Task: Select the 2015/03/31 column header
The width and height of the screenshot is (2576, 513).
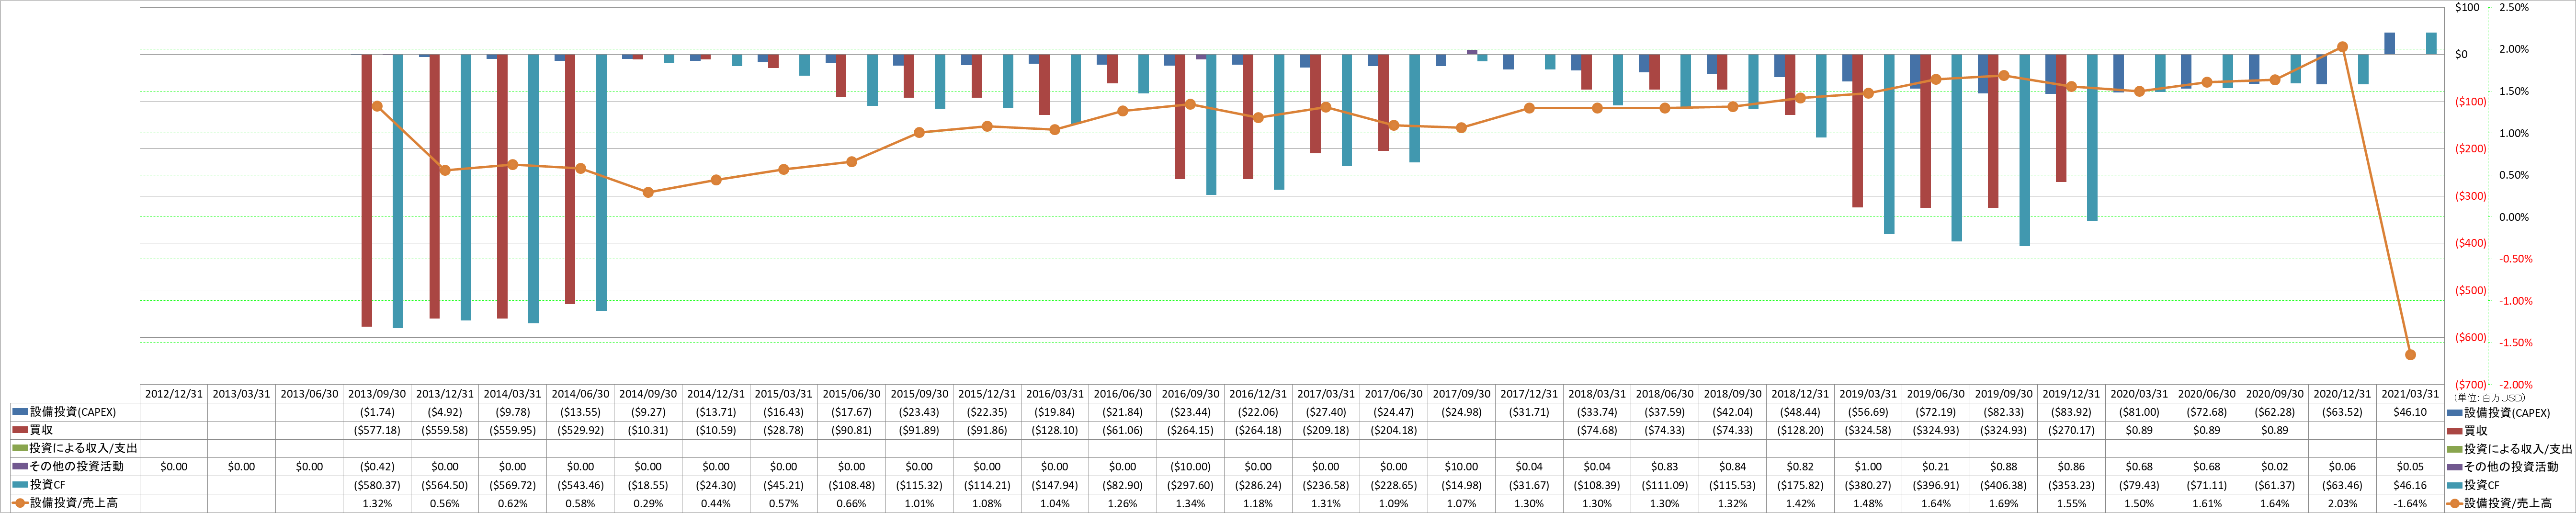Action: coord(784,394)
